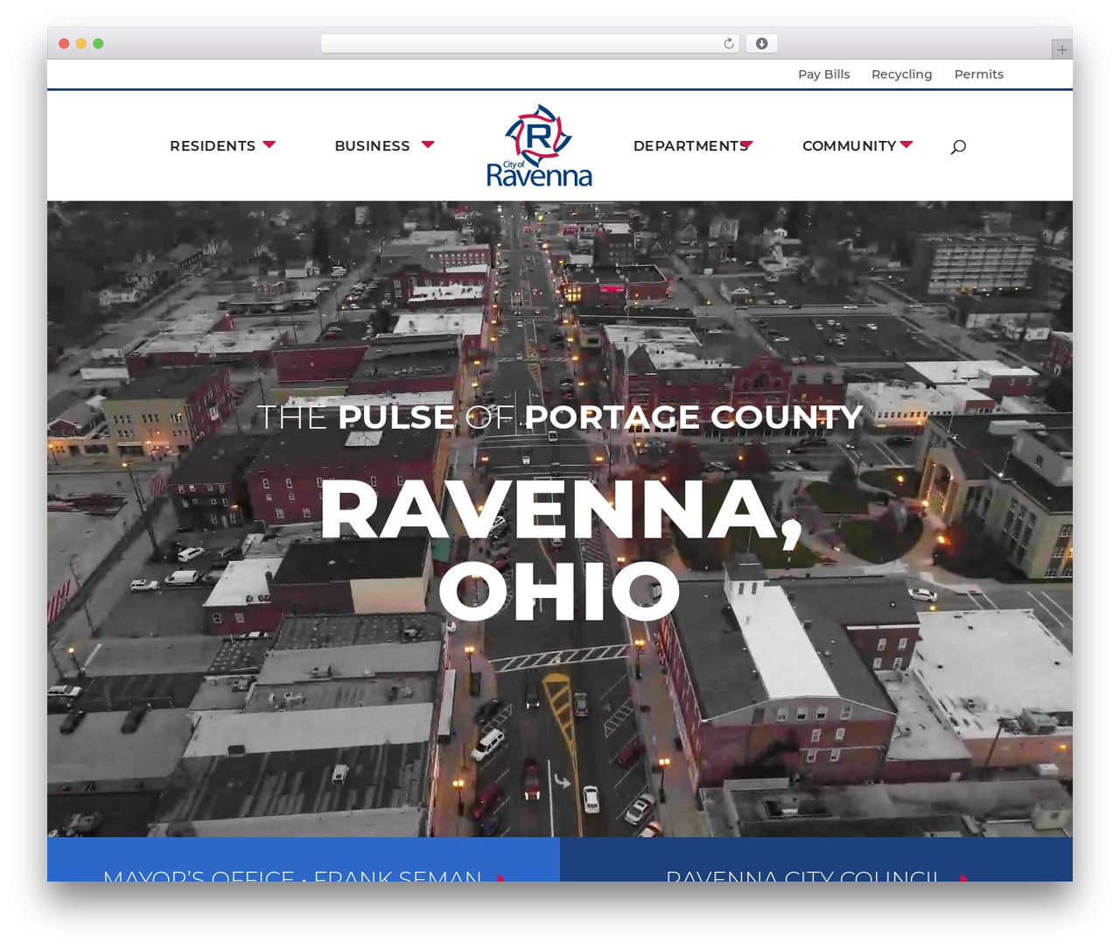Expand the Community dropdown arrow
Screen dimensions: 1120x949
[906, 144]
